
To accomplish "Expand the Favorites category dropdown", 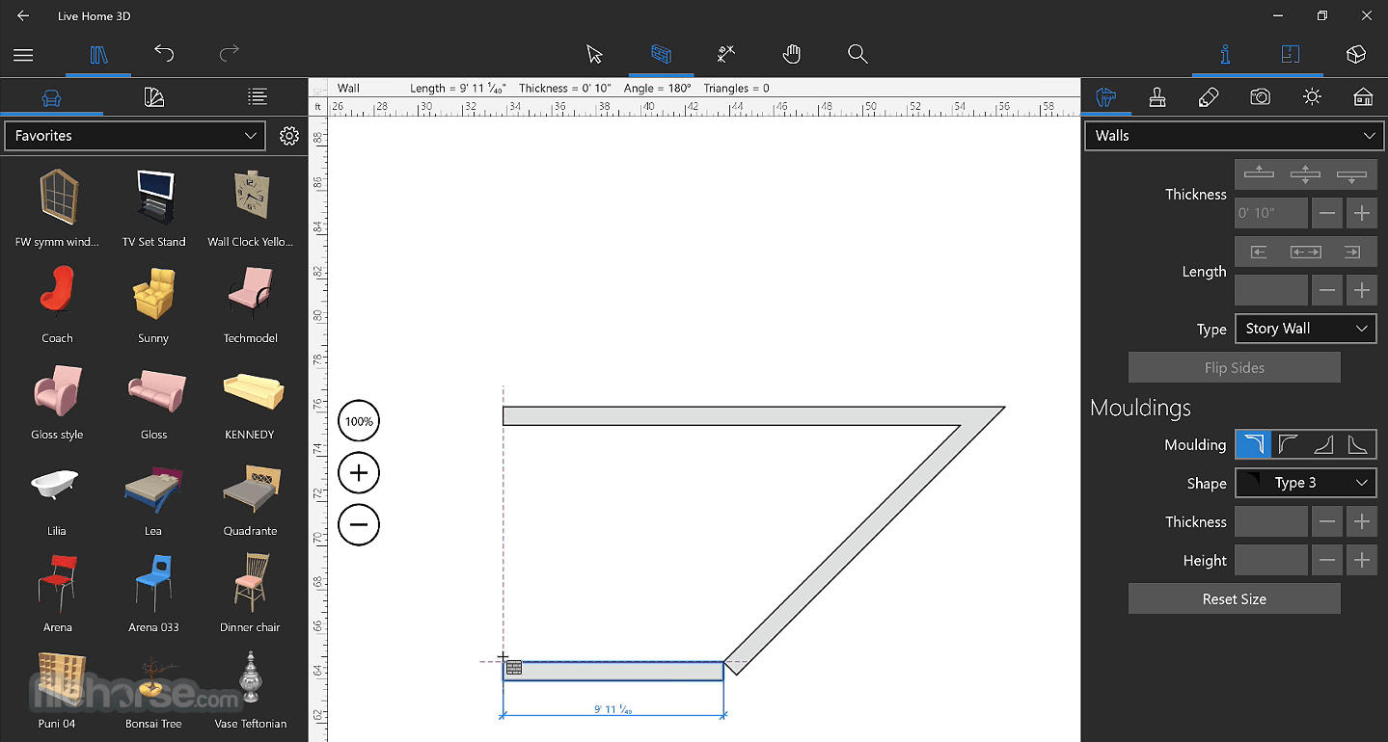I will point(135,136).
